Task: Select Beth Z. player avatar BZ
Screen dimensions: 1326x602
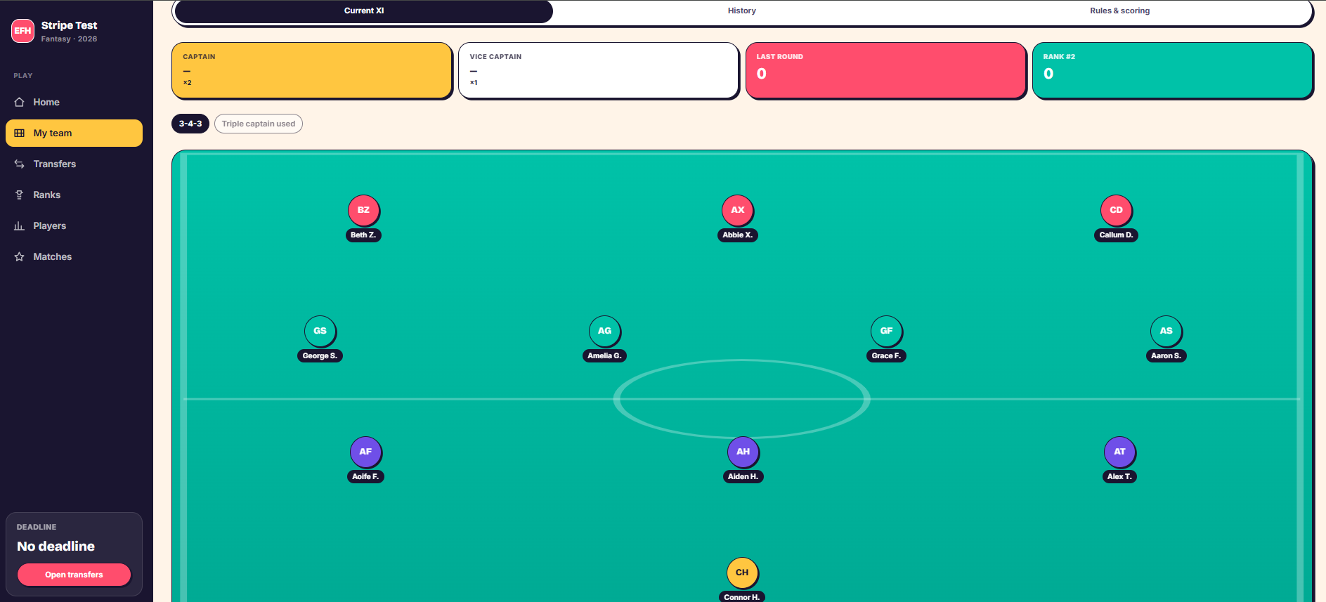Action: click(363, 210)
